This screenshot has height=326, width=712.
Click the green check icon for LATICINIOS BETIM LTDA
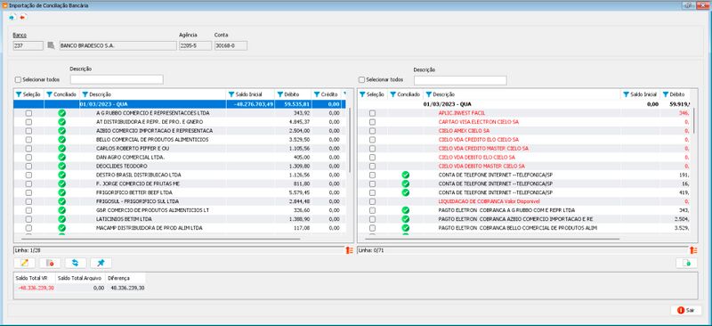coord(61,219)
